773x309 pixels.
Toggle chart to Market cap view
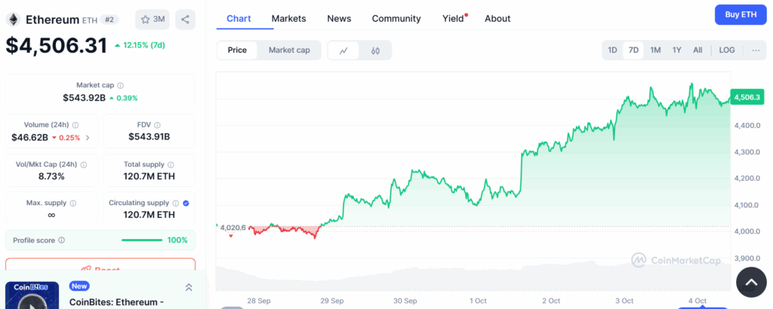289,50
